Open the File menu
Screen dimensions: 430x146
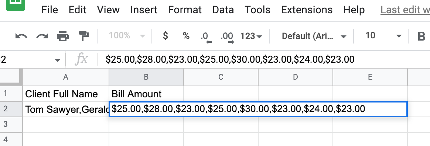[x=50, y=10]
